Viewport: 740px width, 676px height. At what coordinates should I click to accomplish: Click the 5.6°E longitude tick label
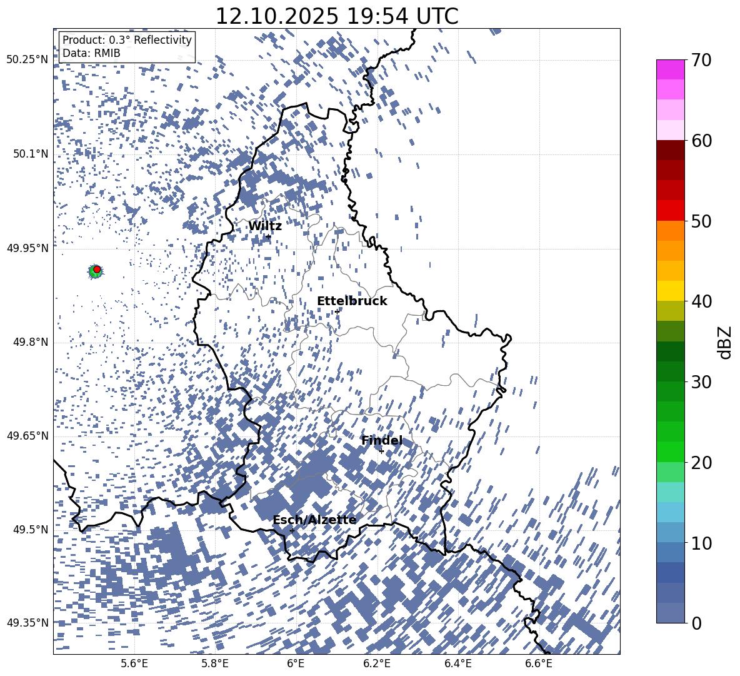pos(134,663)
